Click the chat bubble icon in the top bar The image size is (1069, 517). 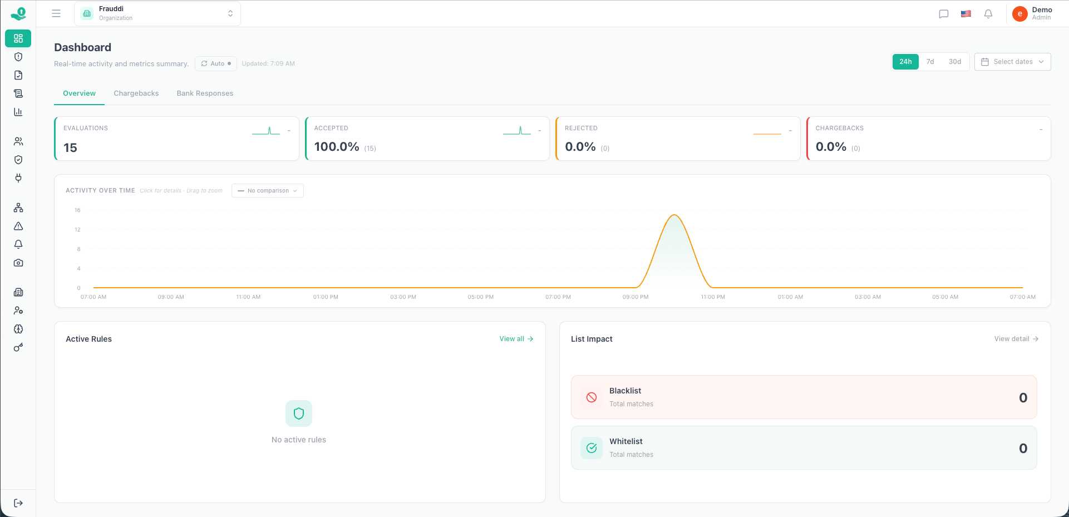click(x=943, y=14)
